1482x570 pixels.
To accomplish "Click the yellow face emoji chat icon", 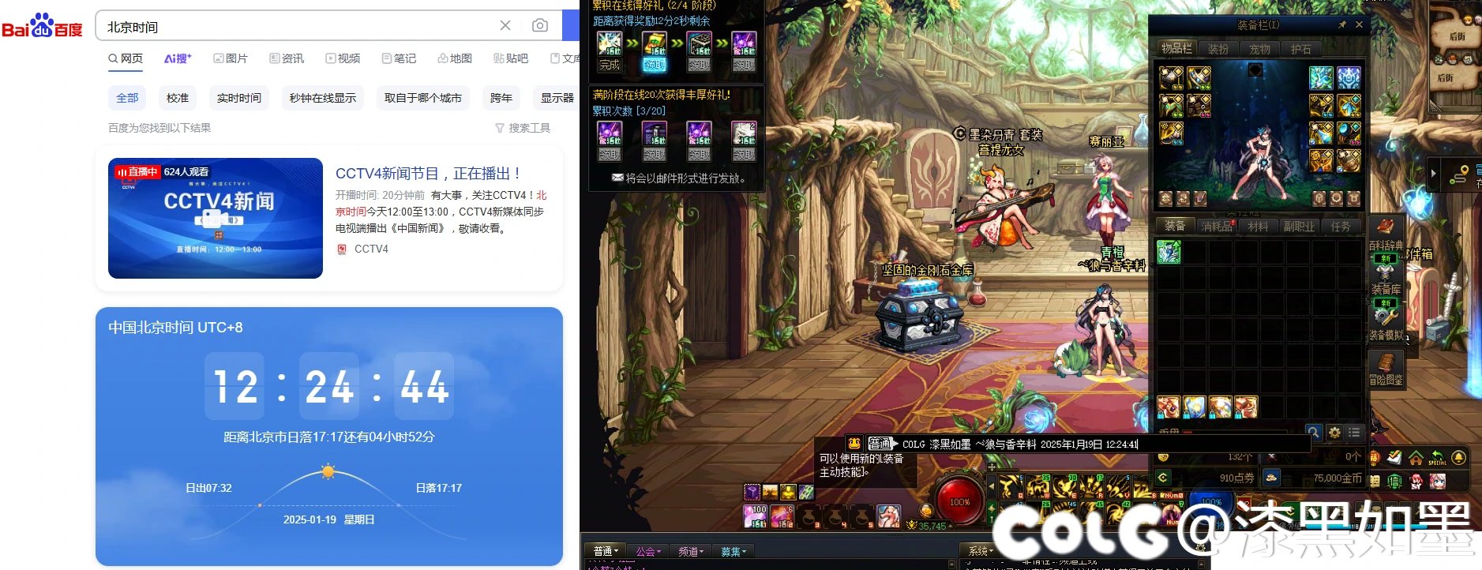I will (x=854, y=444).
